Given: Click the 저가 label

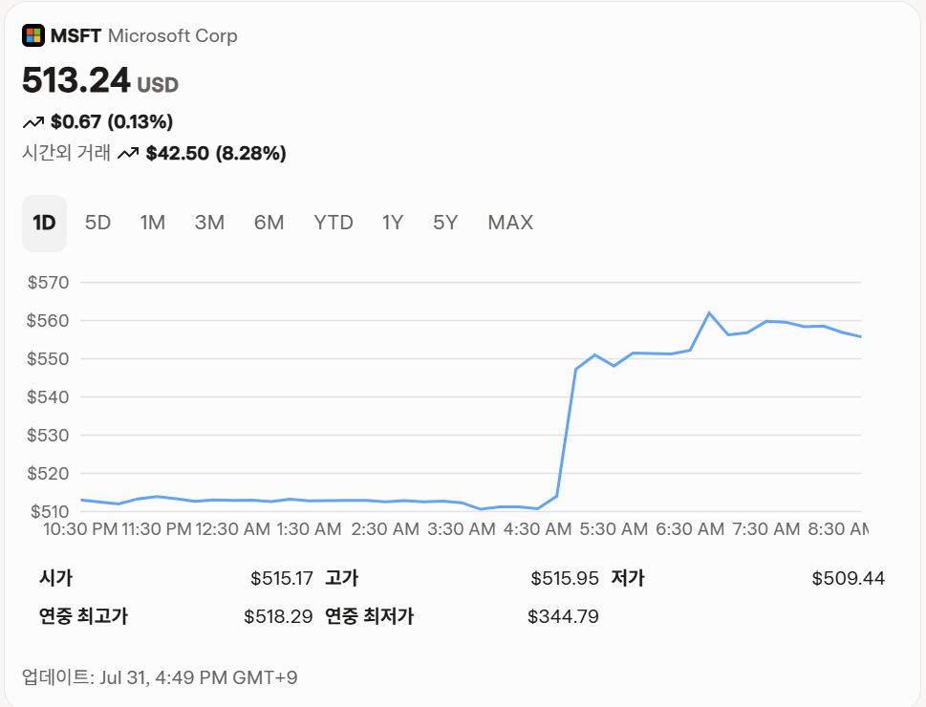Looking at the screenshot, I should pyautogui.click(x=628, y=578).
